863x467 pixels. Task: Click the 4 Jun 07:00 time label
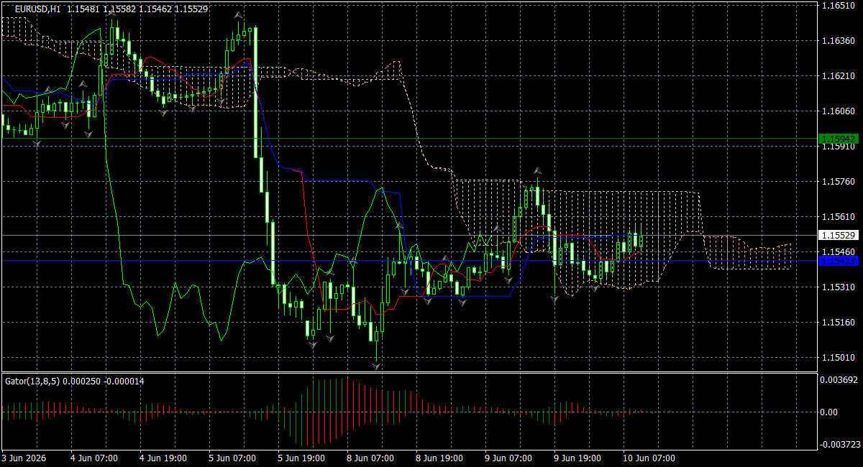(x=94, y=458)
